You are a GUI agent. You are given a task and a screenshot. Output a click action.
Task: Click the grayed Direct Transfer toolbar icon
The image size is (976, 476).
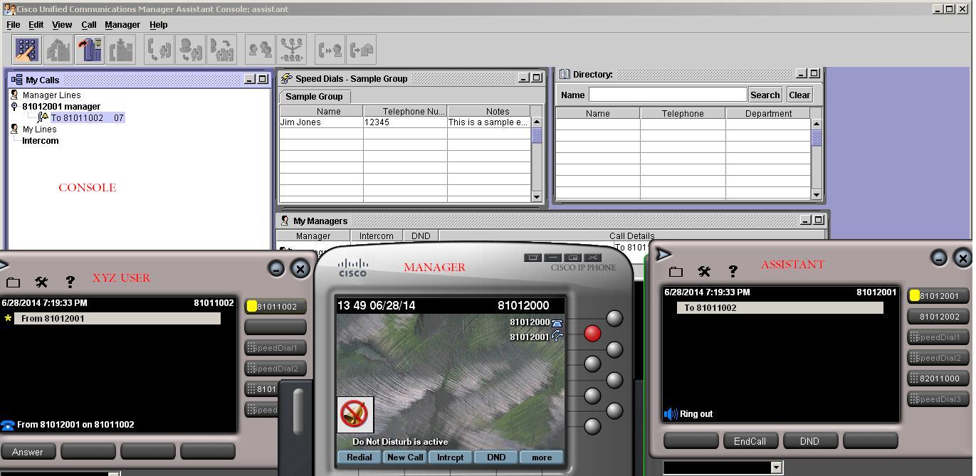(x=223, y=50)
